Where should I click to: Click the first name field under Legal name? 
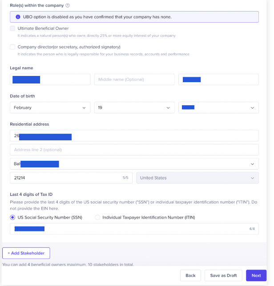(x=50, y=79)
